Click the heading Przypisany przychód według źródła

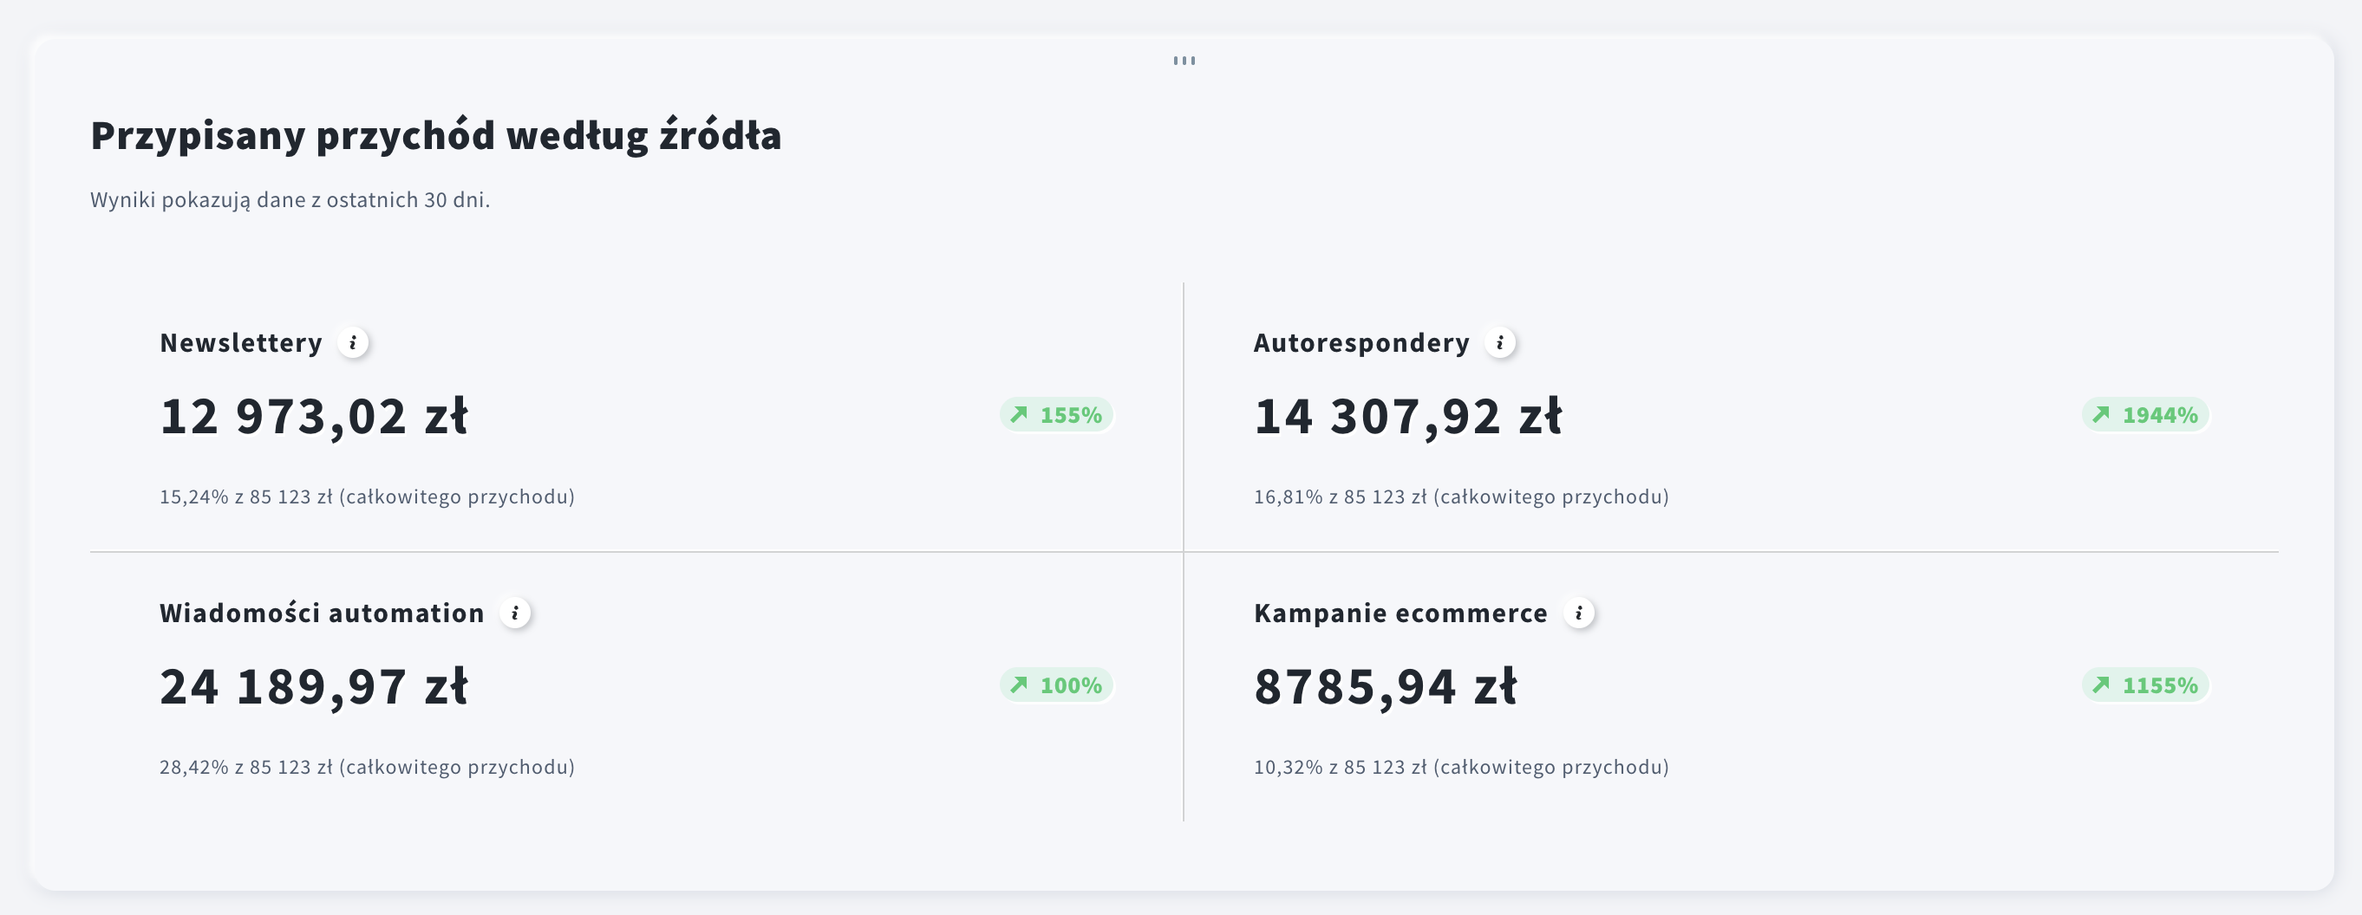point(435,135)
